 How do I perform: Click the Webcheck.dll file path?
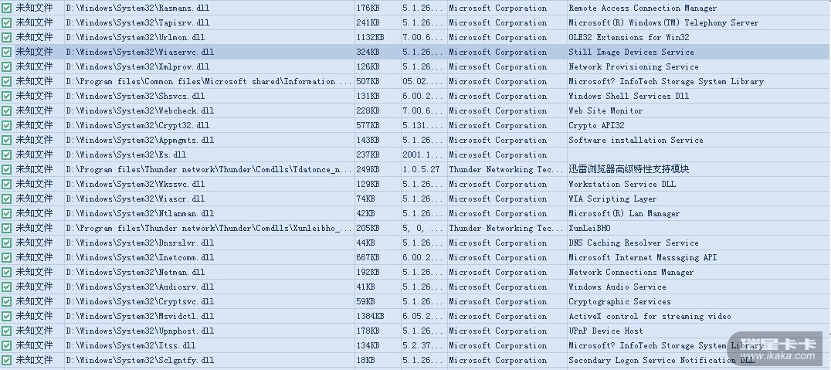click(x=140, y=110)
